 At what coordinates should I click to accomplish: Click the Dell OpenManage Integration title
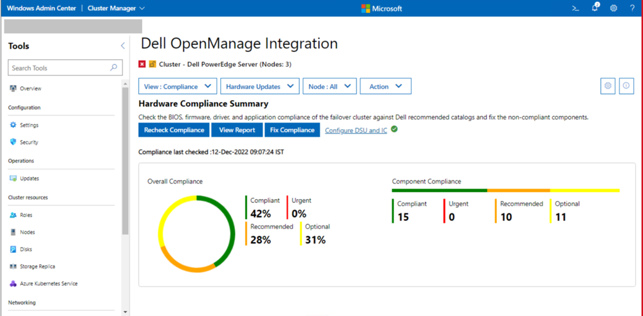click(239, 44)
